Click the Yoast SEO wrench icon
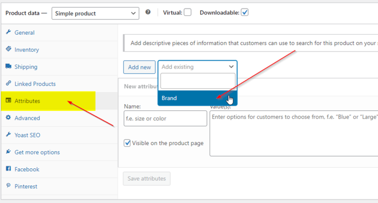Viewport: 378px width, 203px height. pyautogui.click(x=8, y=134)
